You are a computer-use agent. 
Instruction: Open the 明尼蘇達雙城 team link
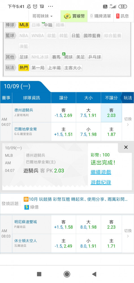[26, 222]
